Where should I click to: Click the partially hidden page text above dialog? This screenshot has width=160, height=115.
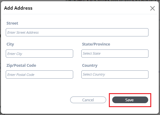point(112,1)
